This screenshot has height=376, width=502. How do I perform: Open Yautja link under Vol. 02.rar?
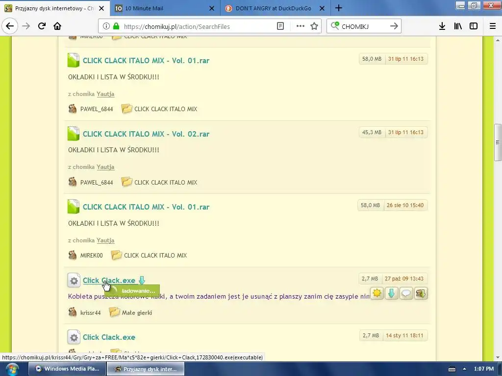click(x=105, y=167)
